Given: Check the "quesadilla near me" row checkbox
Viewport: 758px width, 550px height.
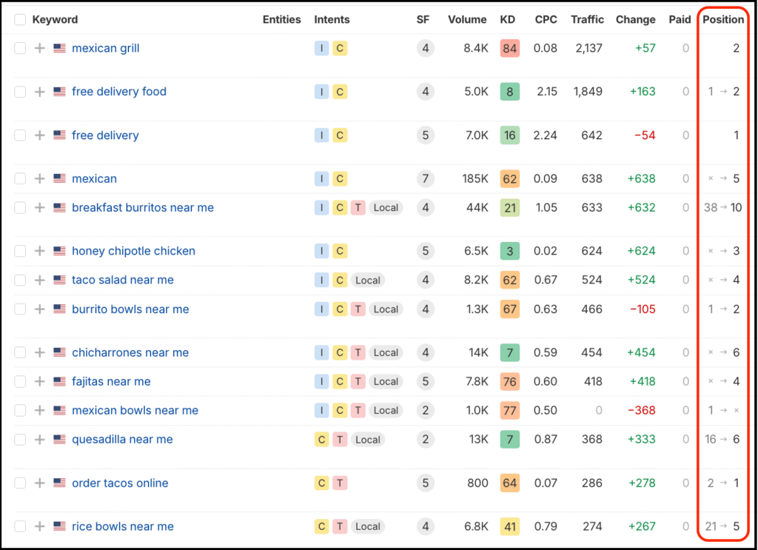Looking at the screenshot, I should click(20, 439).
